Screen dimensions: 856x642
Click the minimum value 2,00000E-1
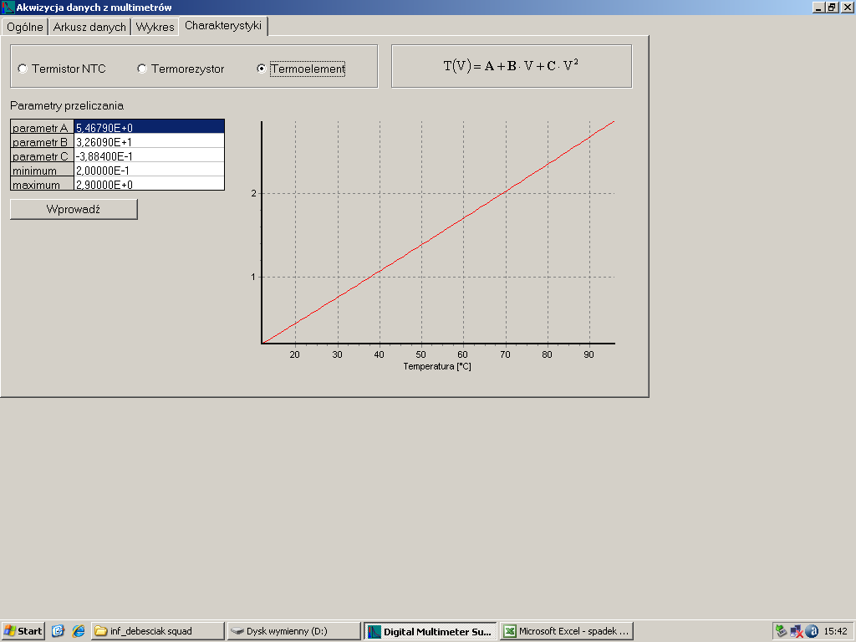click(149, 170)
